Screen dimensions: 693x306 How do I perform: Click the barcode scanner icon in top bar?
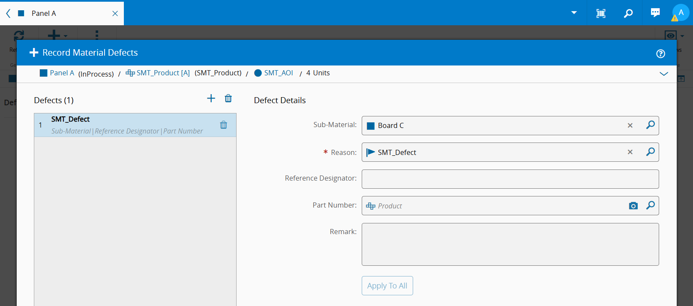601,13
